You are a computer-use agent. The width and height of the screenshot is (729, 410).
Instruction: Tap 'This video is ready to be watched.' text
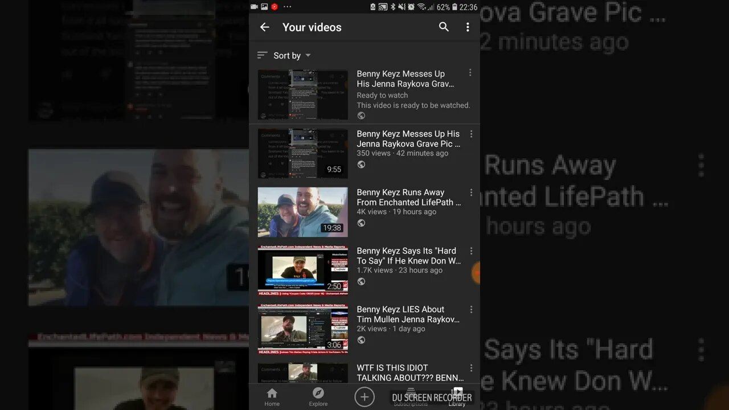(413, 105)
